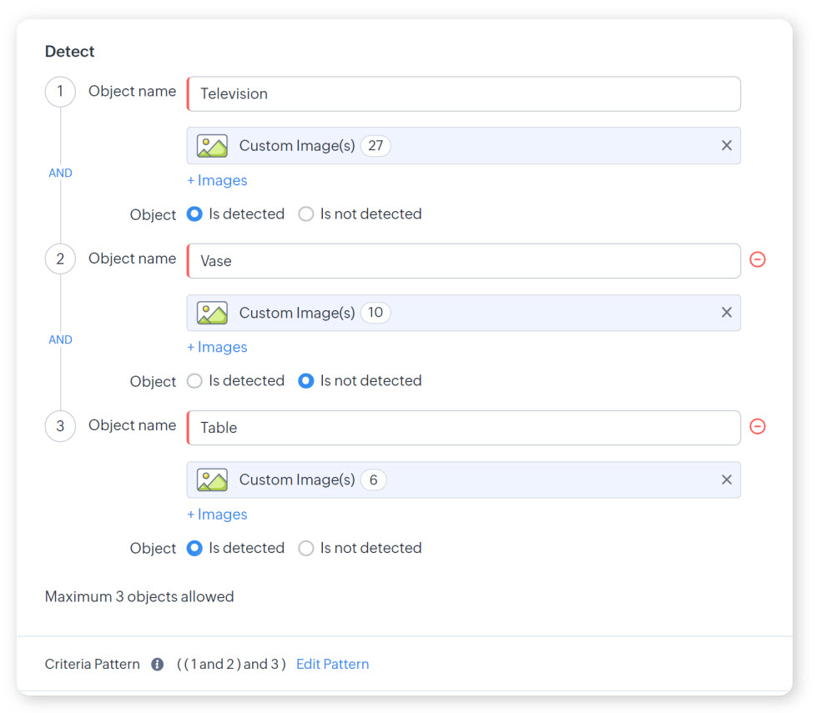The image size is (816, 713).
Task: Clear Television custom images with X
Action: (x=726, y=146)
